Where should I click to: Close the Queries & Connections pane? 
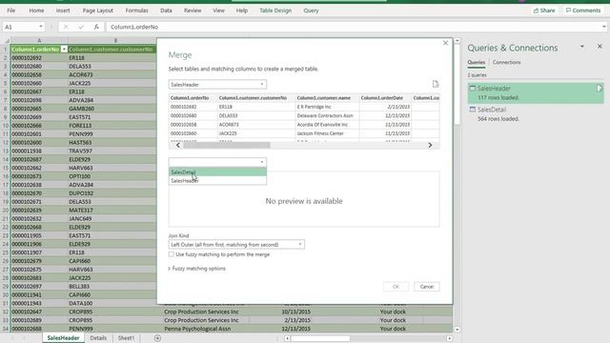click(x=600, y=47)
